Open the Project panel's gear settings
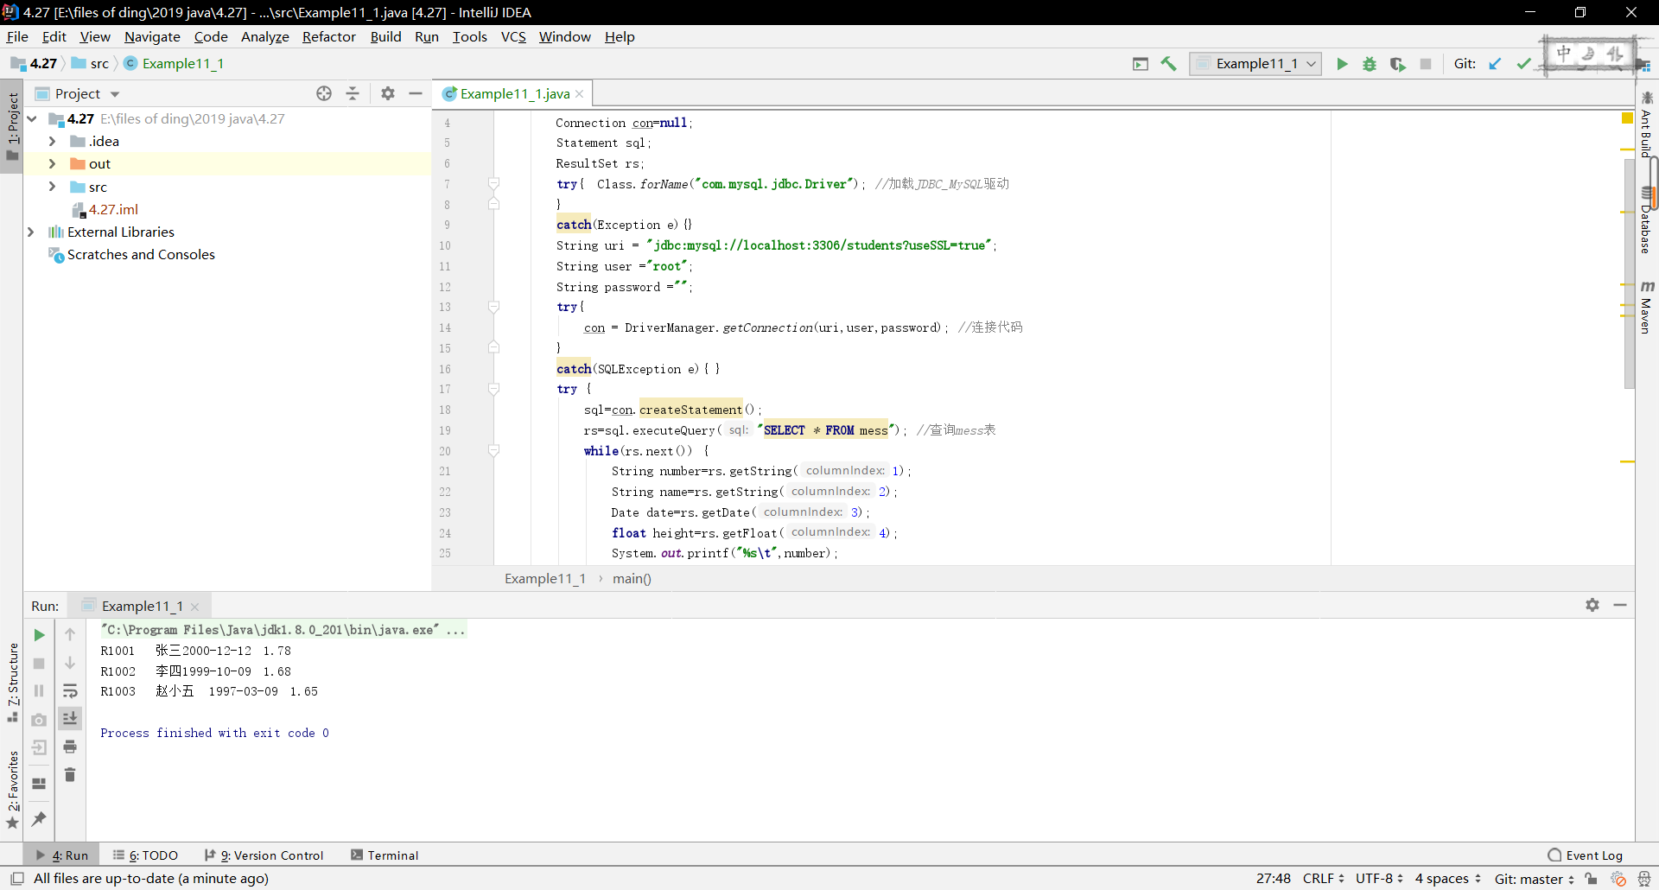The height and width of the screenshot is (890, 1659). [388, 93]
